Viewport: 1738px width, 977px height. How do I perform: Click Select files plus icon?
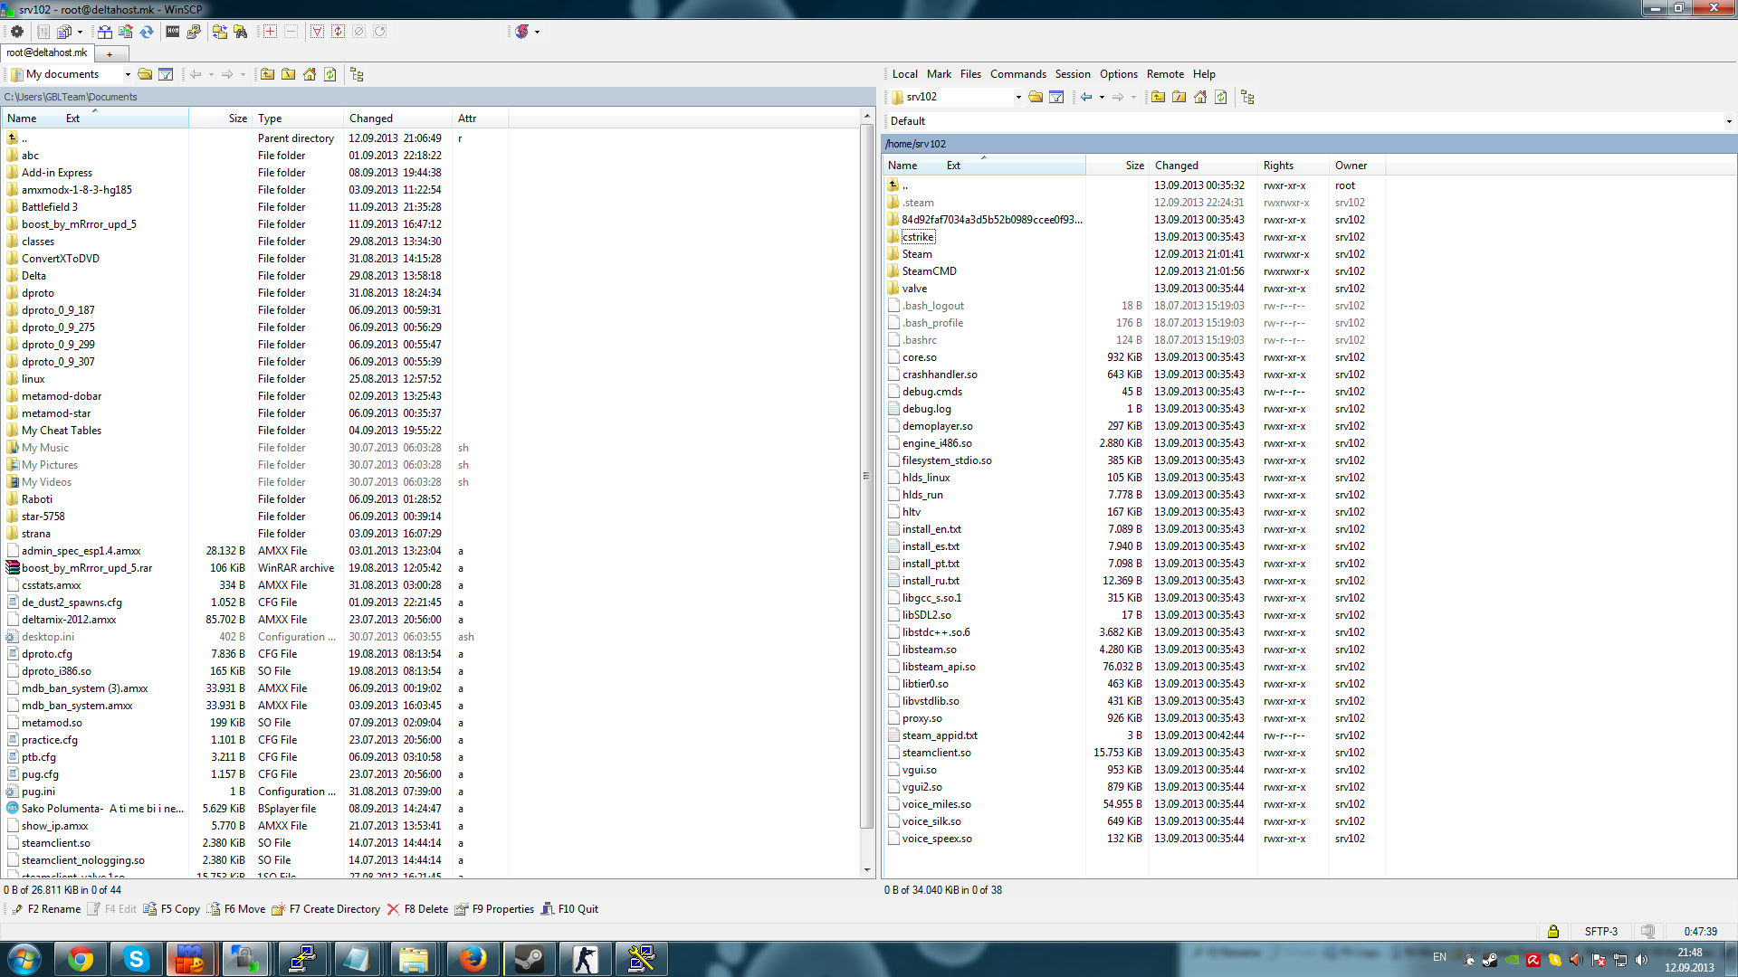[x=270, y=32]
